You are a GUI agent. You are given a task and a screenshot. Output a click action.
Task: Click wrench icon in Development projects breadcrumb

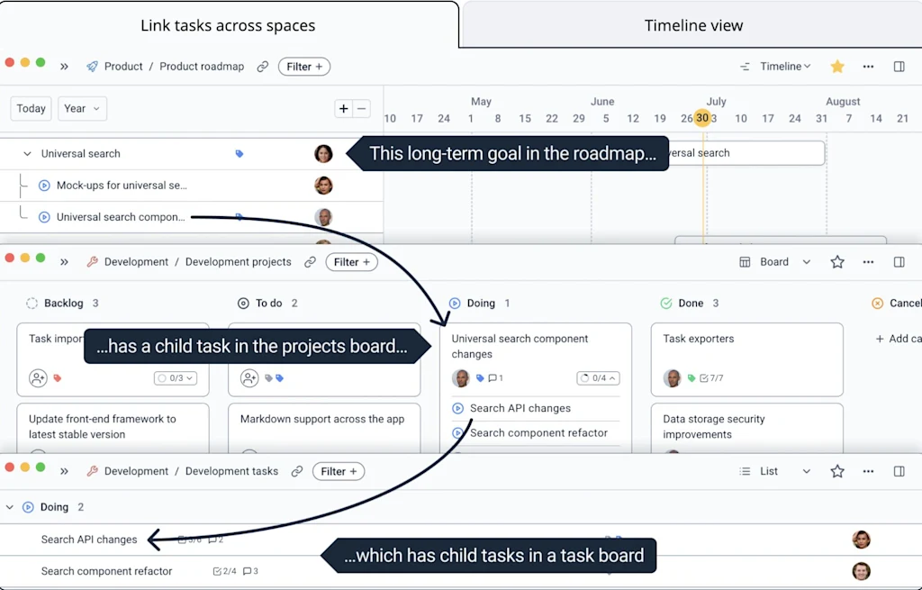click(x=93, y=262)
